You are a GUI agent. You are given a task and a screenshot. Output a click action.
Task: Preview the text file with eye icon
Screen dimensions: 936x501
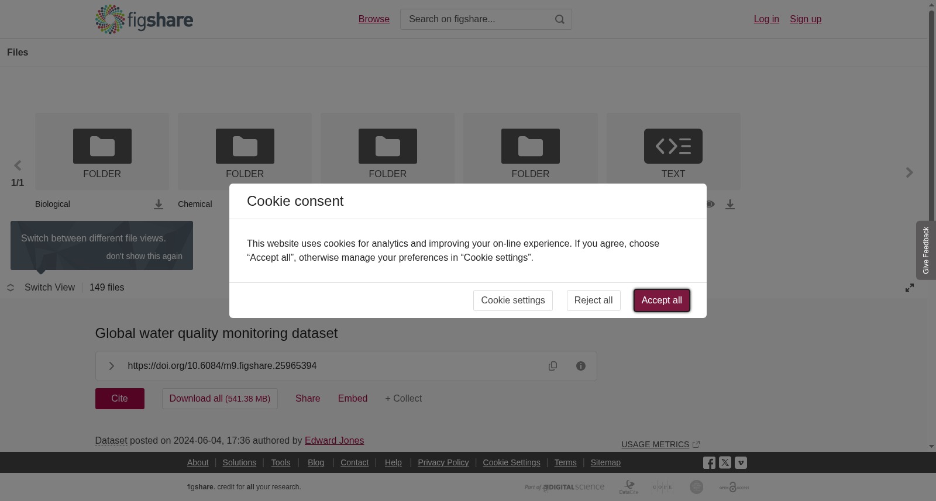click(x=710, y=204)
